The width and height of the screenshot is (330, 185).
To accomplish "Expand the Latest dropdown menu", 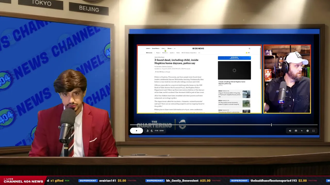I will 148,48.
